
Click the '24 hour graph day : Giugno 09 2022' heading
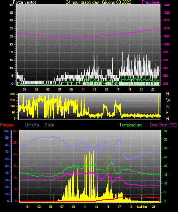(x=99, y=2)
